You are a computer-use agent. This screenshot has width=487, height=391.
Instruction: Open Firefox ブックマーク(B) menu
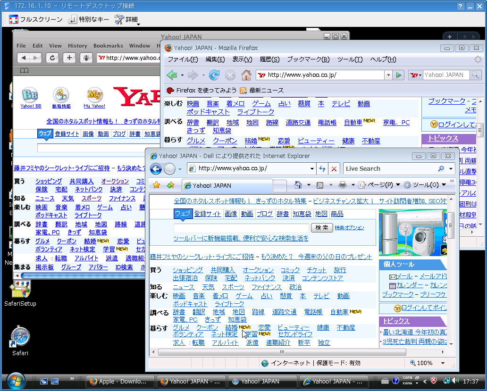pos(308,59)
